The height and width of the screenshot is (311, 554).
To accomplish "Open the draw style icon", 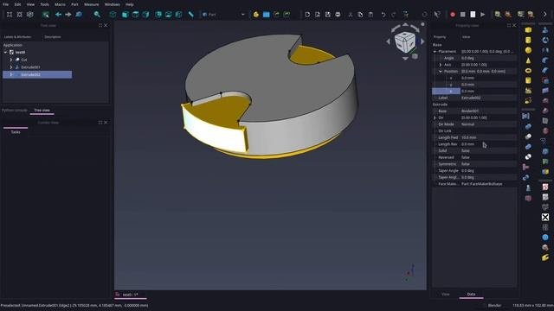I will tap(30, 15).
